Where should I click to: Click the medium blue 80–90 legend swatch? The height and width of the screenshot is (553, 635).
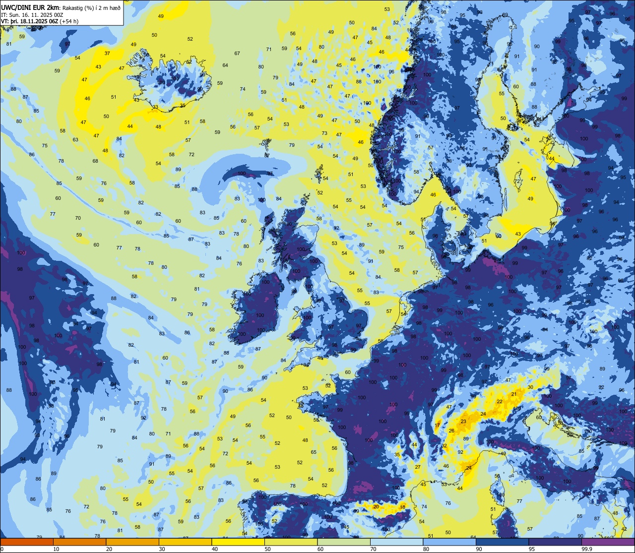(x=449, y=542)
